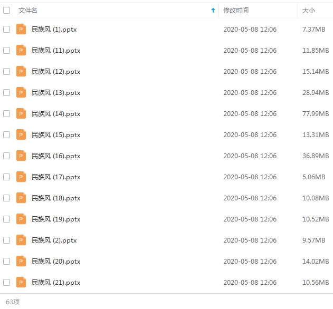Click file name 民族风 (14).pptx

[56, 114]
